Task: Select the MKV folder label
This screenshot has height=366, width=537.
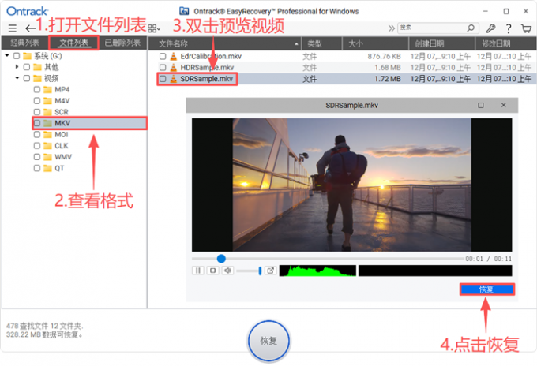Action: [62, 123]
